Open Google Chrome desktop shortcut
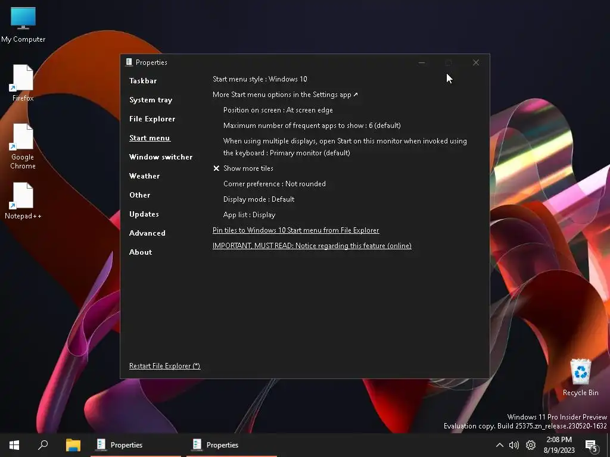610x457 pixels. (23, 146)
